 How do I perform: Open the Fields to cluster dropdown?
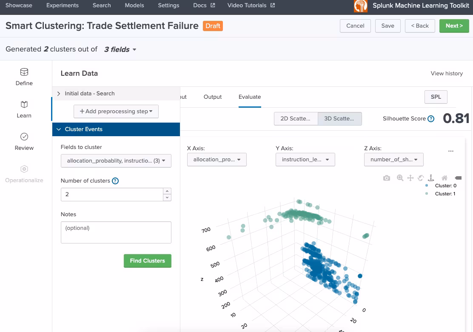point(116,161)
